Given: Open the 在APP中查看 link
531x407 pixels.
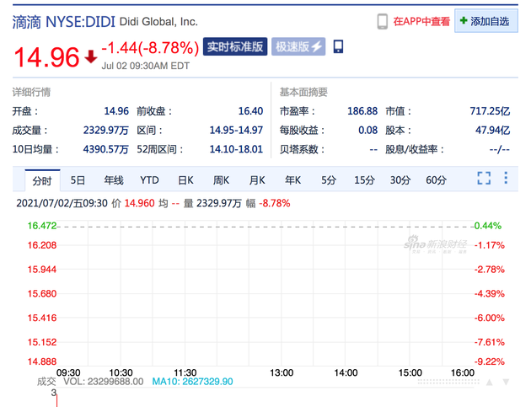Looking at the screenshot, I should point(421,22).
